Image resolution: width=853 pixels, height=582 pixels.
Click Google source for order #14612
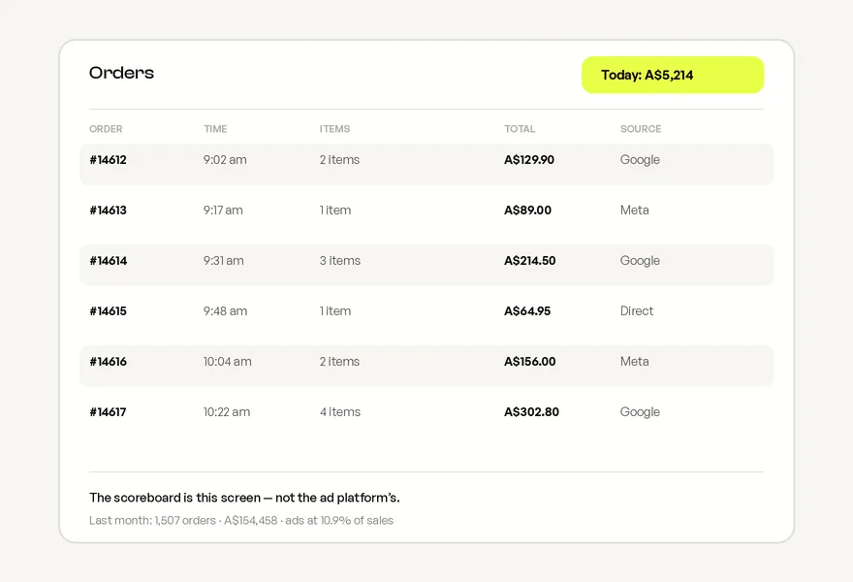(x=640, y=160)
